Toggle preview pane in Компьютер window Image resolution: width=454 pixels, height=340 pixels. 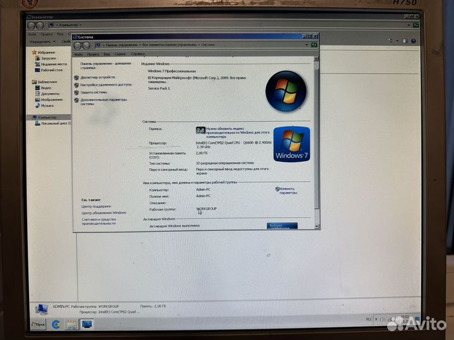(x=405, y=42)
